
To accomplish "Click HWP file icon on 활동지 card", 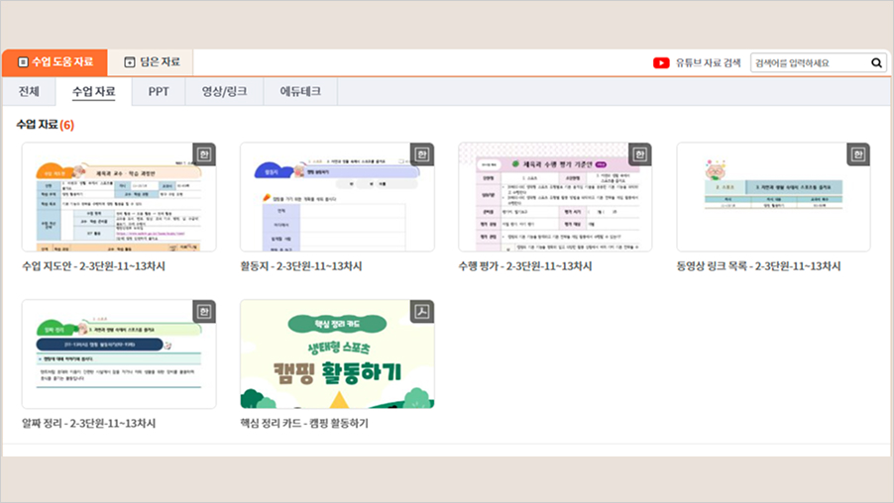I will point(422,154).
